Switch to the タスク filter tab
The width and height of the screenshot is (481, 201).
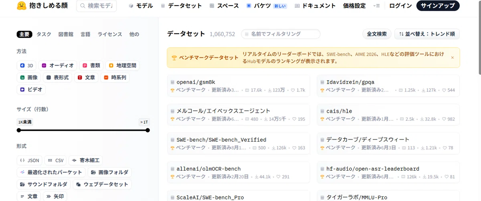(x=44, y=34)
